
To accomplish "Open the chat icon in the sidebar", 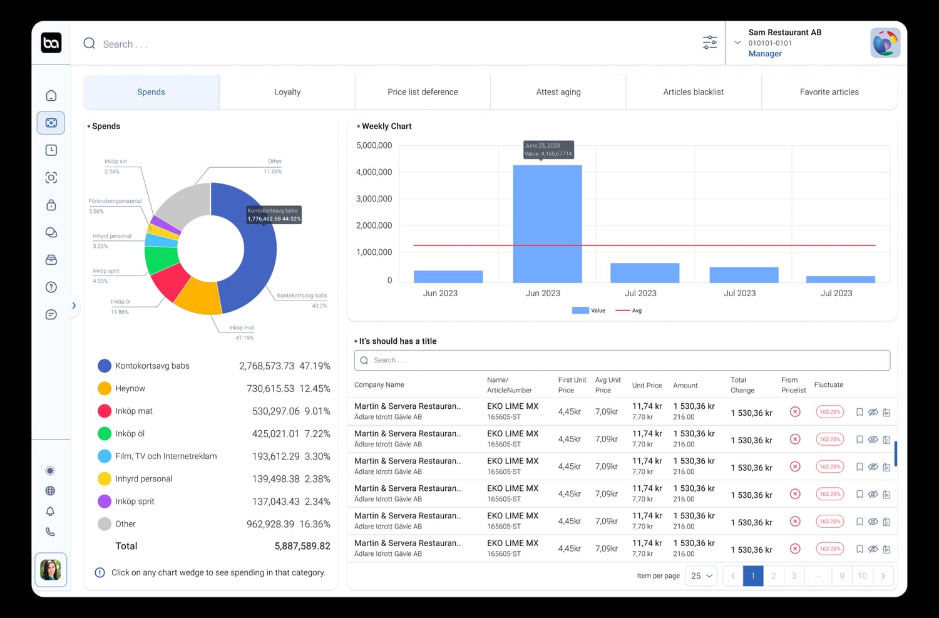I will [51, 232].
